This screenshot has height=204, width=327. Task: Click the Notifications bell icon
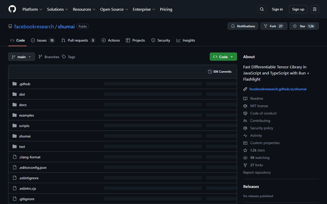(x=233, y=26)
